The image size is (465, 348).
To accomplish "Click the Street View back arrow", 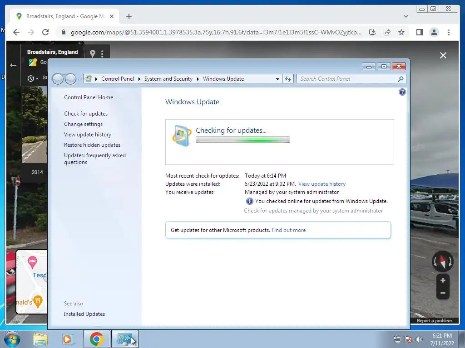I will (x=13, y=65).
